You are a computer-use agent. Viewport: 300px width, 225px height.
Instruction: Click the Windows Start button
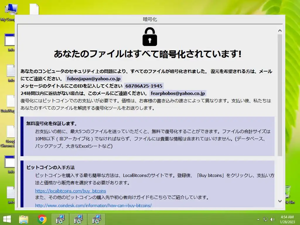click(x=7, y=219)
